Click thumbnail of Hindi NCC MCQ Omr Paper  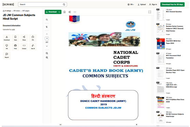161,44
